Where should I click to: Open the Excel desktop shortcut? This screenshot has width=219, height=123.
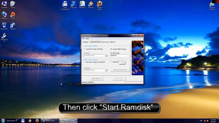click(82, 4)
